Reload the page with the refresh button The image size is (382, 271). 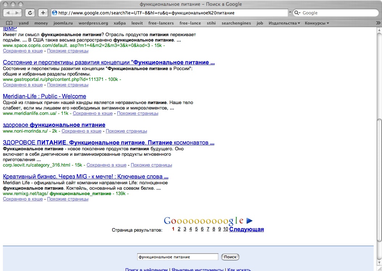tap(30, 13)
